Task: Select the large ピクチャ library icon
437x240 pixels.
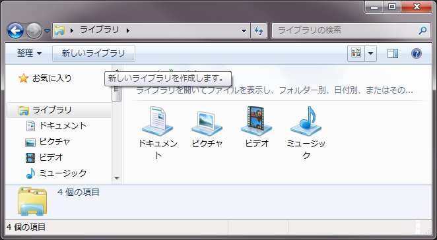Action: (x=207, y=123)
